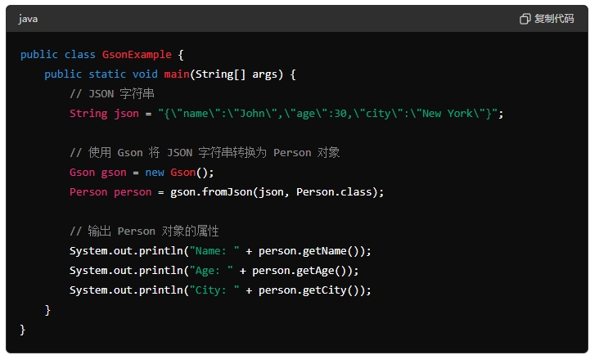
Task: Click the copy code icon
Action: click(x=525, y=19)
